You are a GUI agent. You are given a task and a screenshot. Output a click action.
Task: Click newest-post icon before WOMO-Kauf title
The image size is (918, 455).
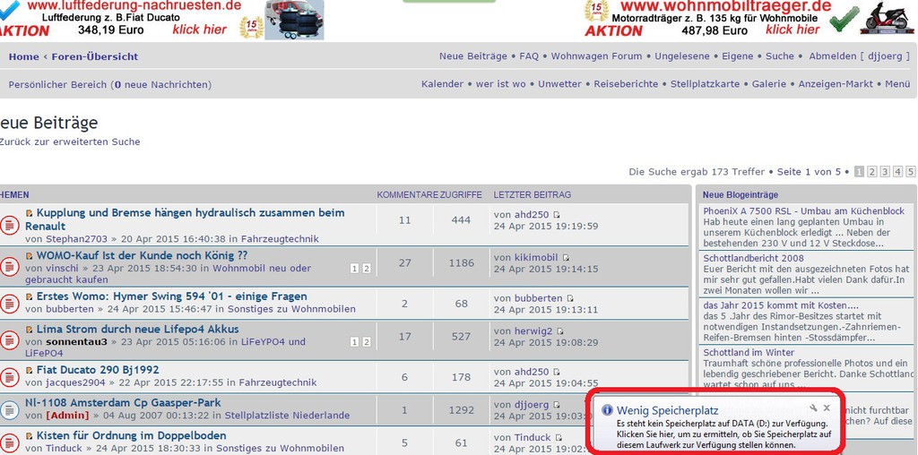(x=30, y=255)
